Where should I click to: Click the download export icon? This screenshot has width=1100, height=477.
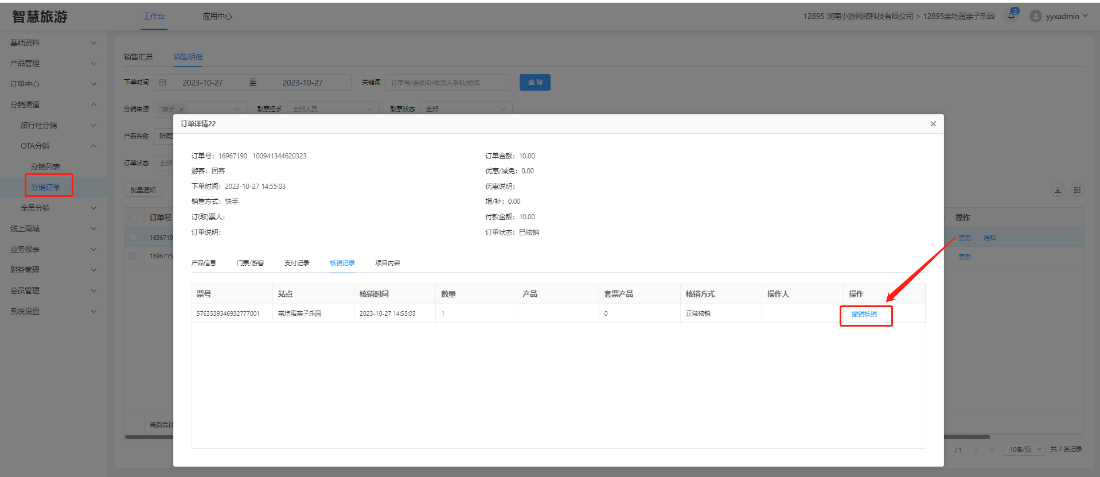point(1058,190)
